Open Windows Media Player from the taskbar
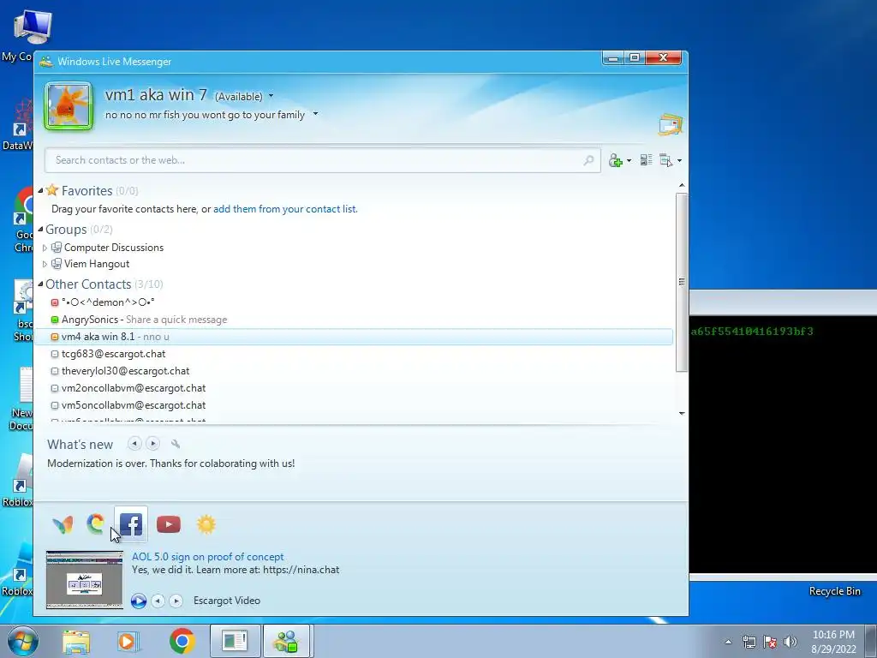The image size is (877, 658). pyautogui.click(x=128, y=641)
